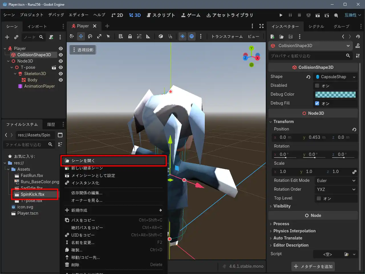Open the Rotation Order YXZ dropdown
The image size is (365, 274).
(336, 190)
